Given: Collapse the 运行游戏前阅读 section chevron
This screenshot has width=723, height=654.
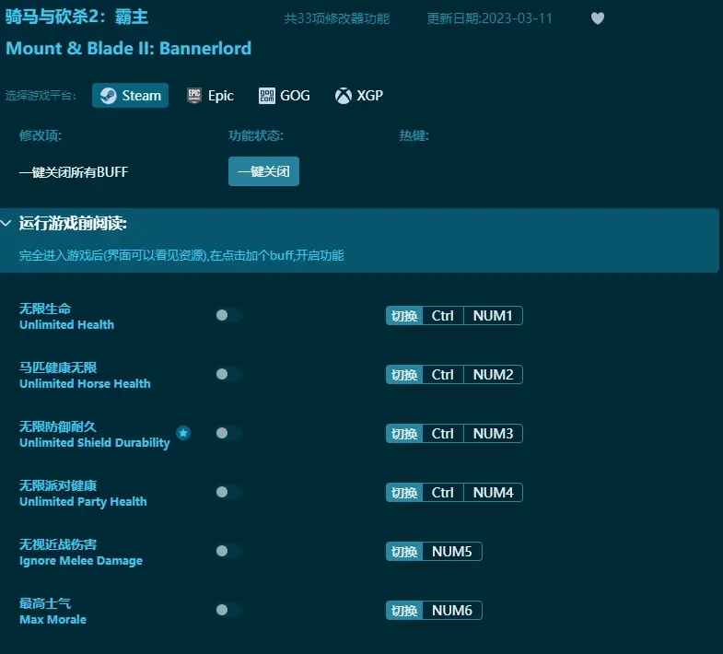Looking at the screenshot, I should point(6,224).
